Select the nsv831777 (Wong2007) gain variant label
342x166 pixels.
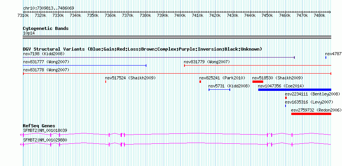point(46,62)
